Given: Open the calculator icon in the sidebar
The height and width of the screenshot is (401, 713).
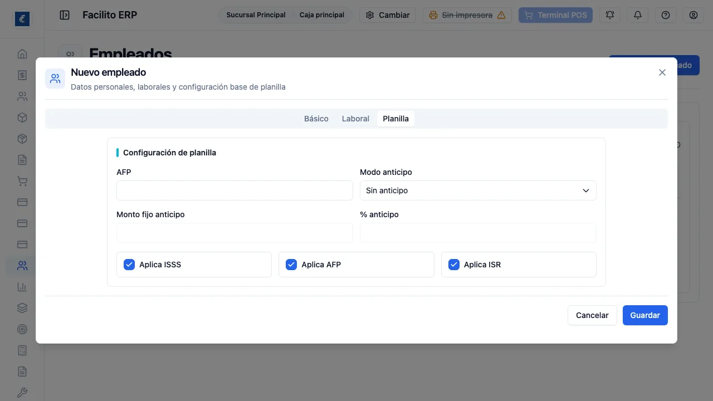Looking at the screenshot, I should (x=22, y=350).
